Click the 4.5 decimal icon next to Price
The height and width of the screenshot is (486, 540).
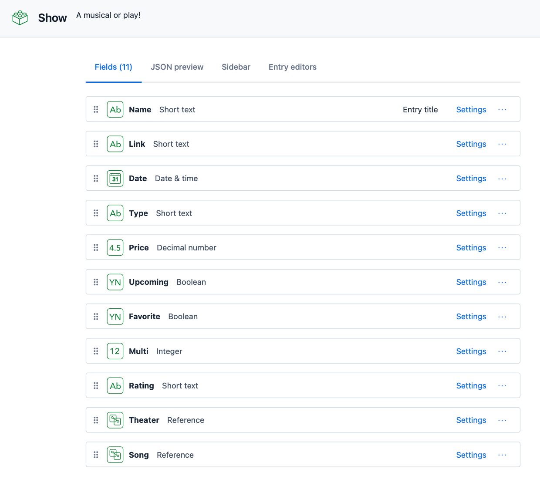click(115, 247)
